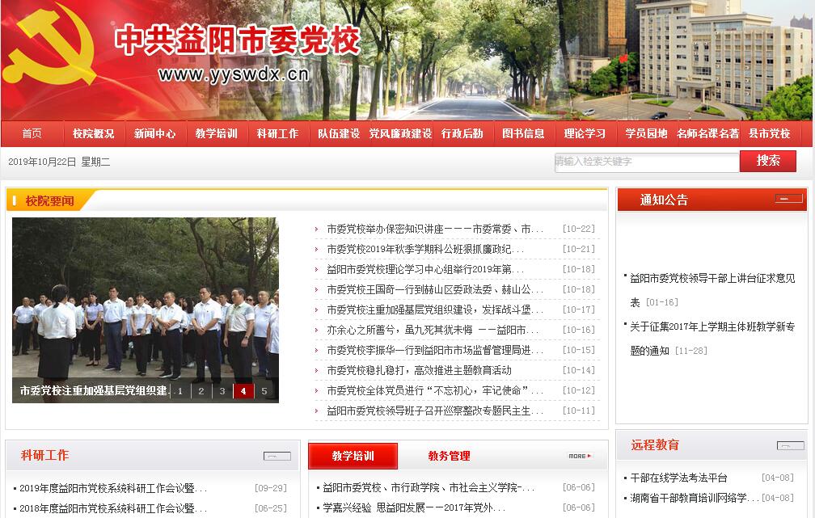Open news 市委党校全体党员进行“不忘初心，牢记使命”
The width and height of the screenshot is (815, 518).
(435, 390)
